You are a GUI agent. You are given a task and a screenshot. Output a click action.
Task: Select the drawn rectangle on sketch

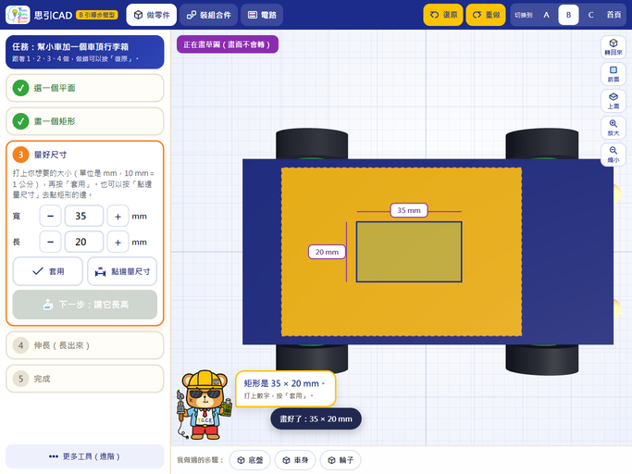(409, 252)
